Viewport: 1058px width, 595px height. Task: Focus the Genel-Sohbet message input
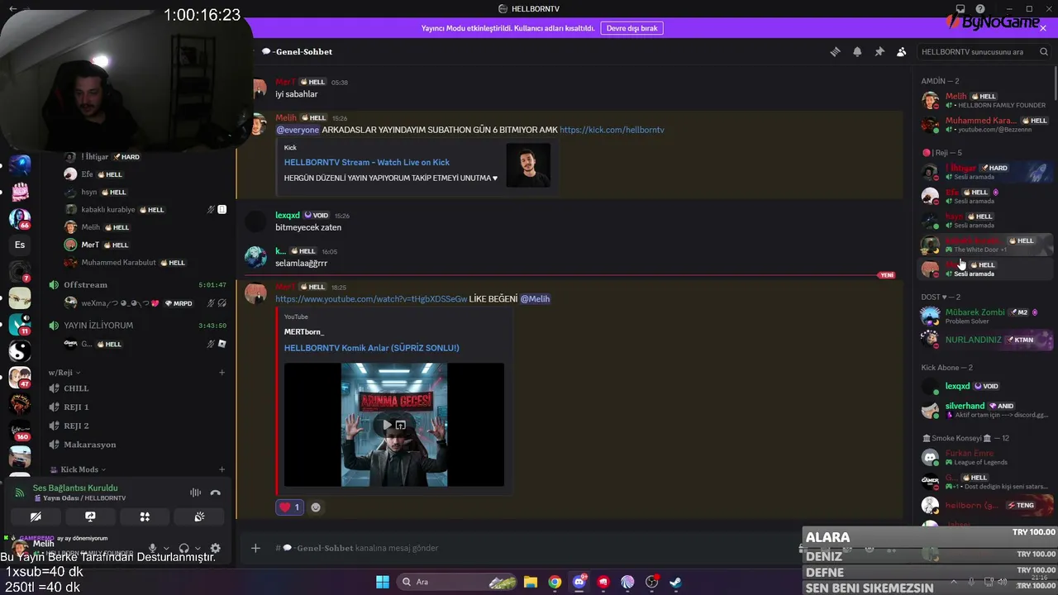(x=529, y=548)
